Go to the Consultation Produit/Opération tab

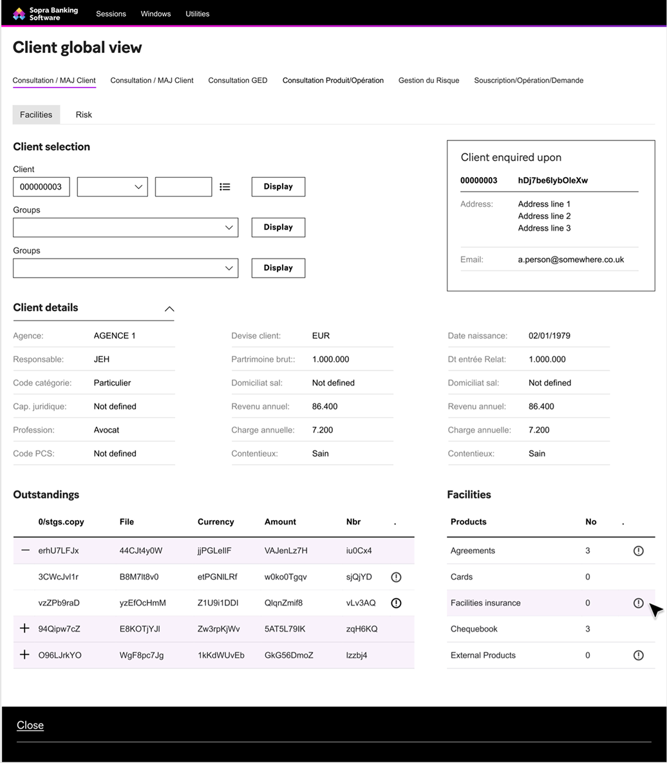coord(333,81)
